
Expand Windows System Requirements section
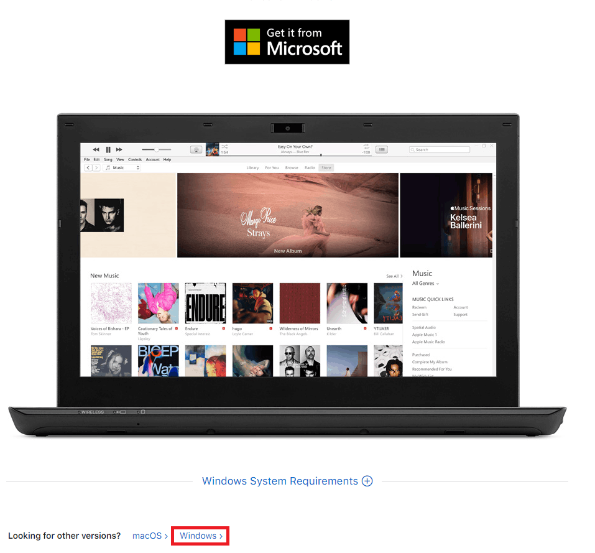287,481
